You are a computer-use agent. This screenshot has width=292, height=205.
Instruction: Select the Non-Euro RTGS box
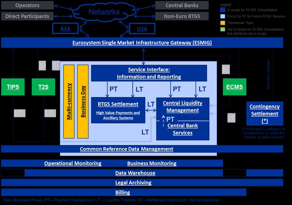[x=182, y=16]
